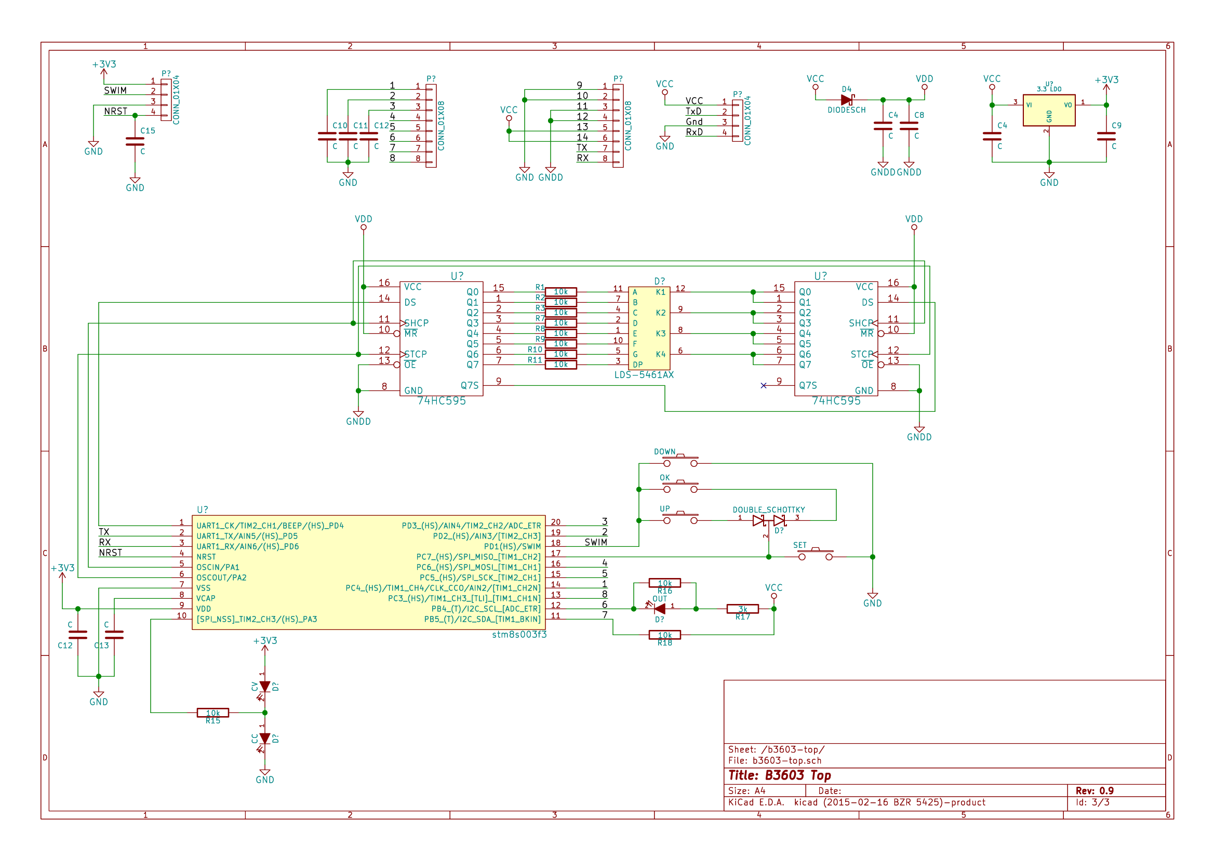Click the D4 DIODESCH diode symbol
This screenshot has width=1215, height=860.
coord(846,100)
